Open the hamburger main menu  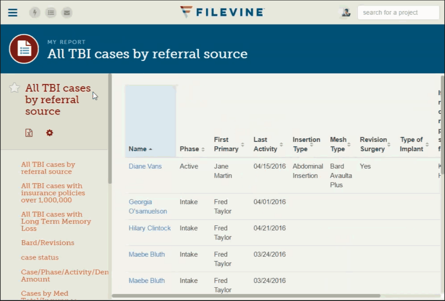(x=13, y=13)
